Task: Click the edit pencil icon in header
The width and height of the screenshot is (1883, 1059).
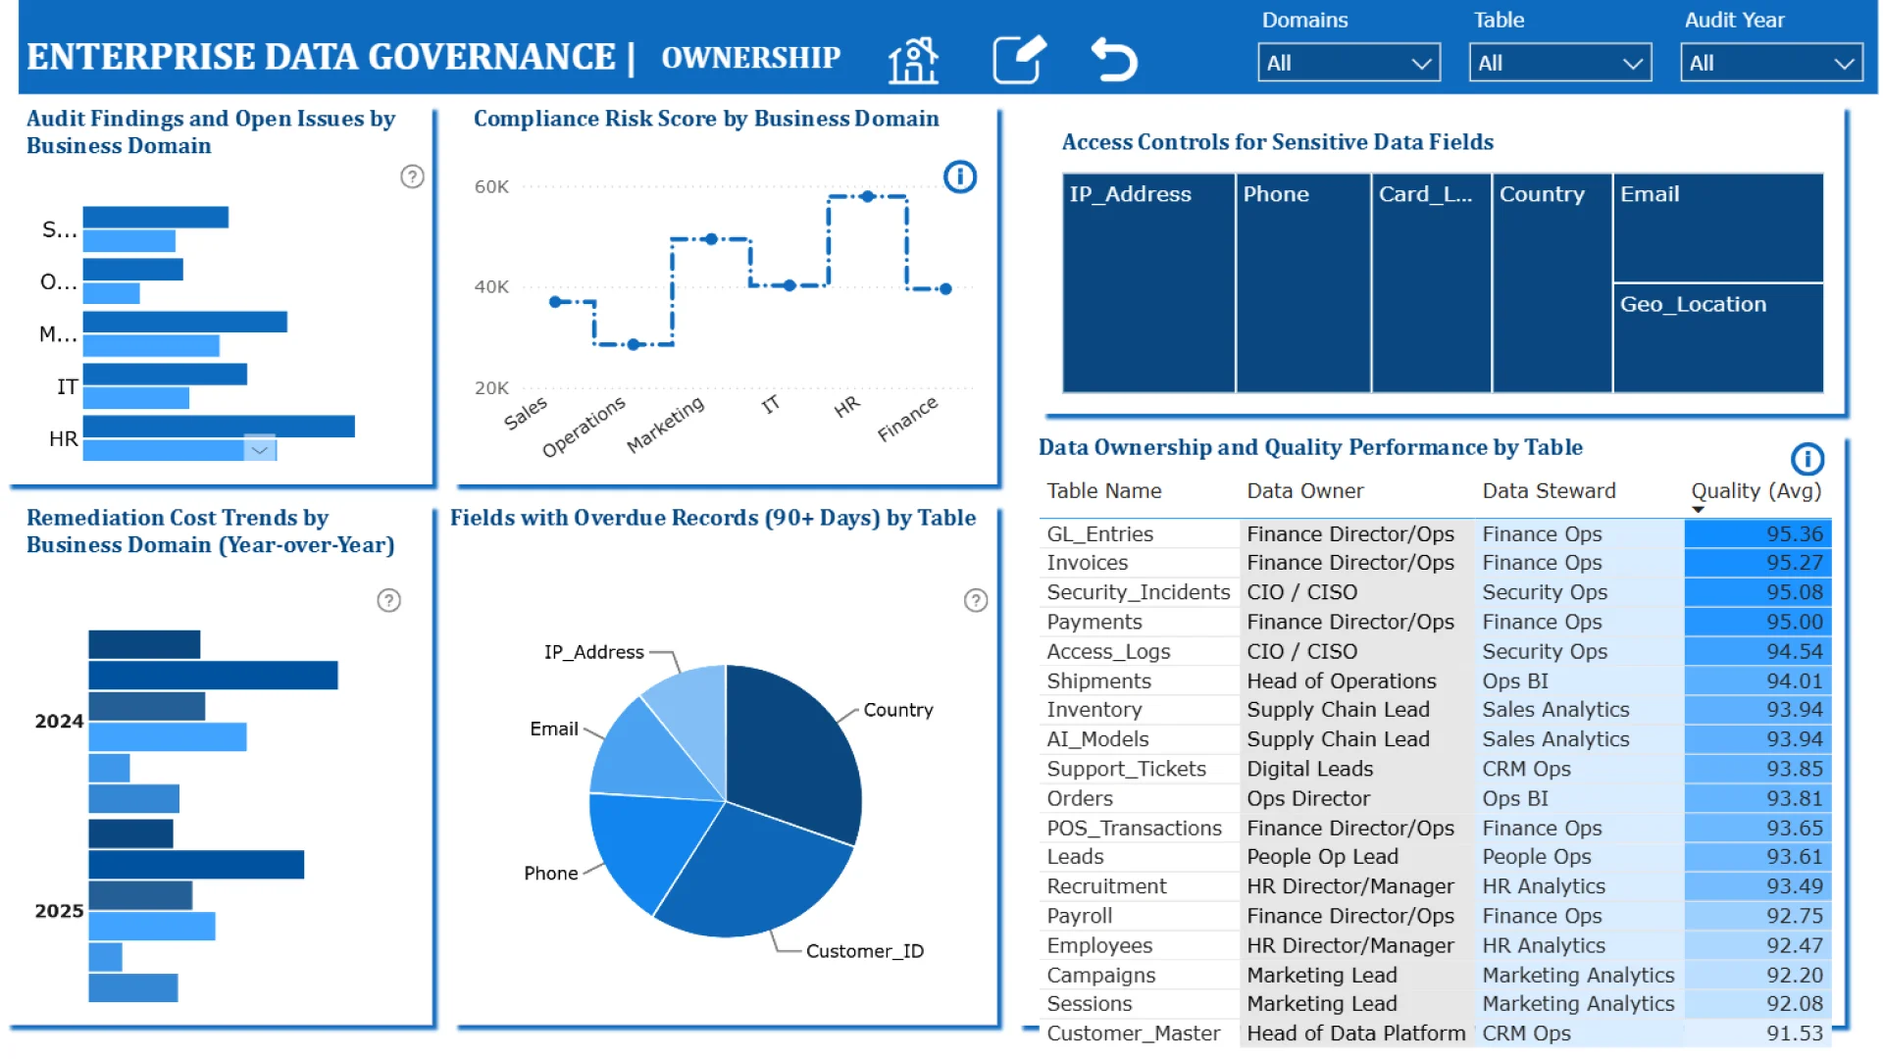Action: tap(1018, 61)
